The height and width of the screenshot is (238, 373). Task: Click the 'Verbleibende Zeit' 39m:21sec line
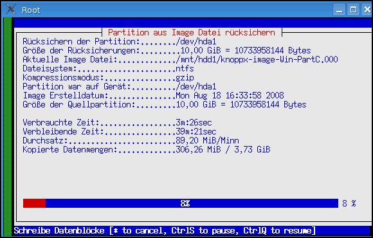click(x=120, y=131)
